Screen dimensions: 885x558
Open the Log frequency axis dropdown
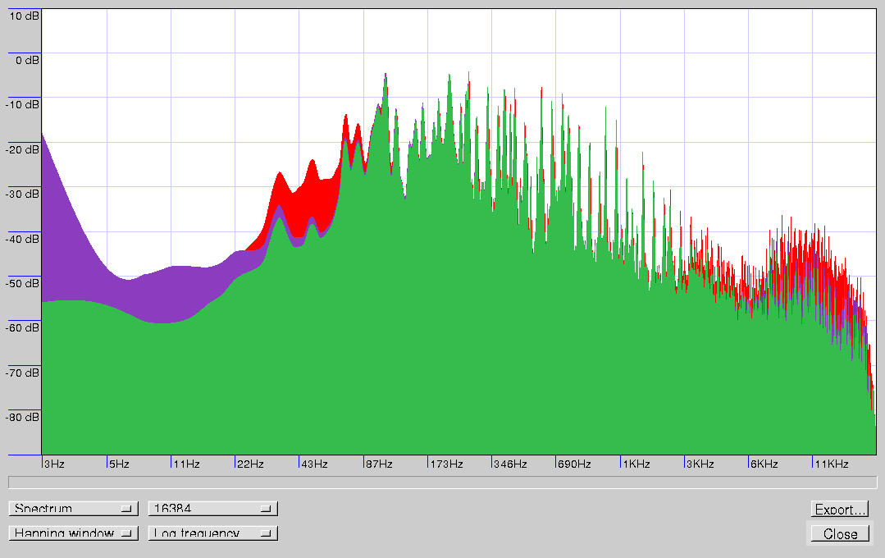(x=212, y=533)
